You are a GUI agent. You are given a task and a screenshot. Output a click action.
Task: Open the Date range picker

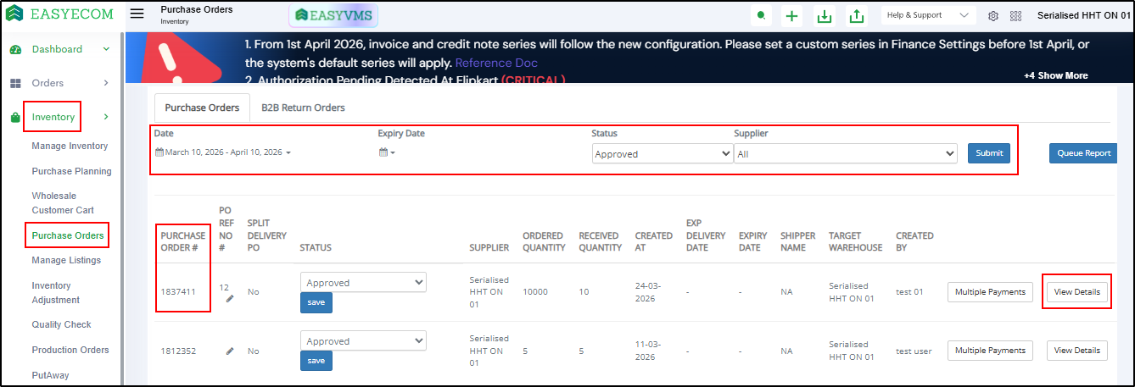pos(222,152)
